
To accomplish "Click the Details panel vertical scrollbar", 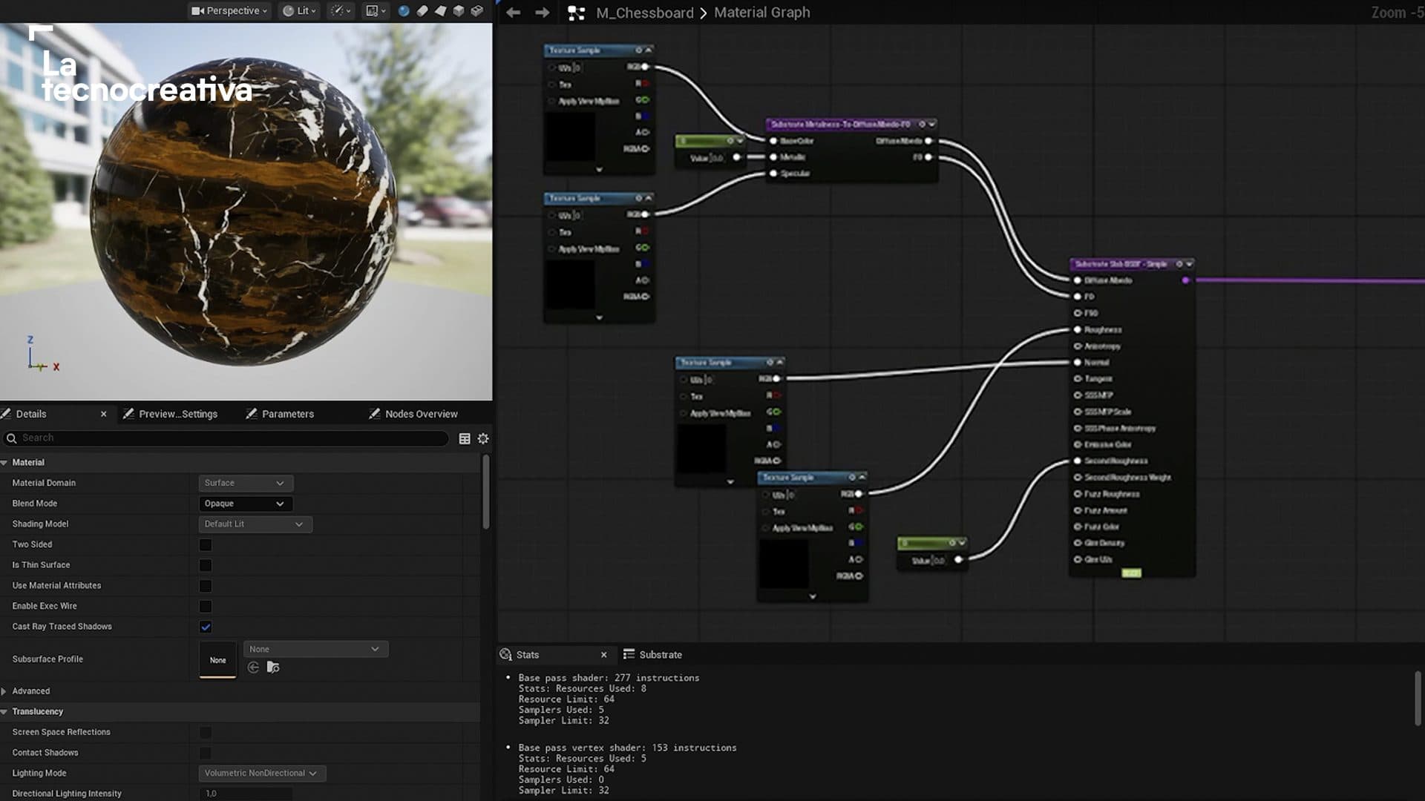I will click(486, 493).
